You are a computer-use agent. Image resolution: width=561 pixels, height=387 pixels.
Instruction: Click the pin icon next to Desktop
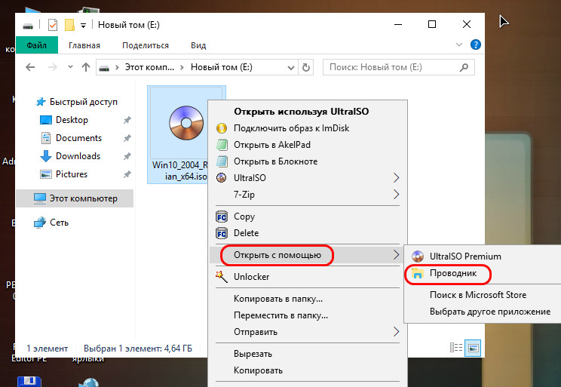[x=127, y=120]
